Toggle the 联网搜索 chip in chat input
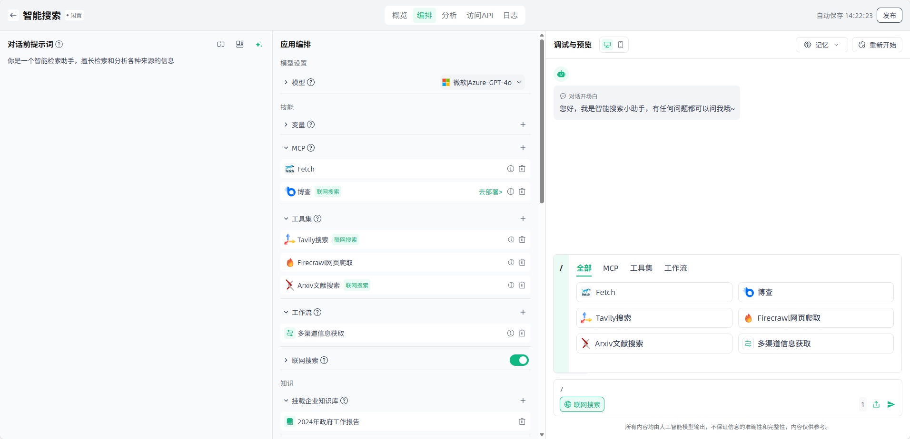Viewport: 910px width, 439px height. 582,404
